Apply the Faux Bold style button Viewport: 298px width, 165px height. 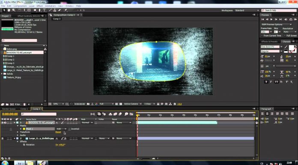[x=266, y=82]
